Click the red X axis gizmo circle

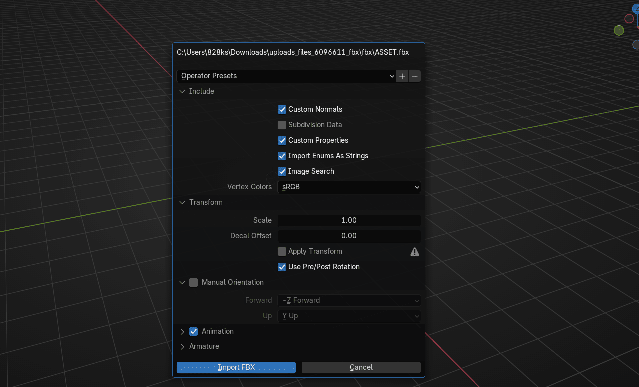[629, 19]
